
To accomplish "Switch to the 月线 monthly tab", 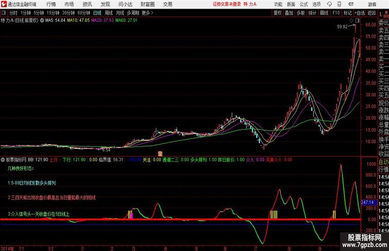I will (x=120, y=13).
